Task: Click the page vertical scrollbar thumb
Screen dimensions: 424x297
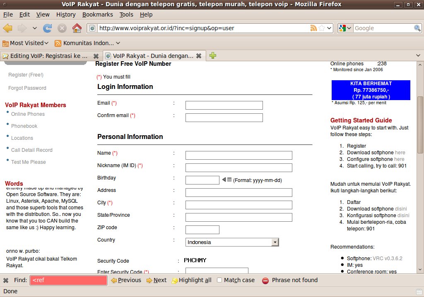Action: 420,124
